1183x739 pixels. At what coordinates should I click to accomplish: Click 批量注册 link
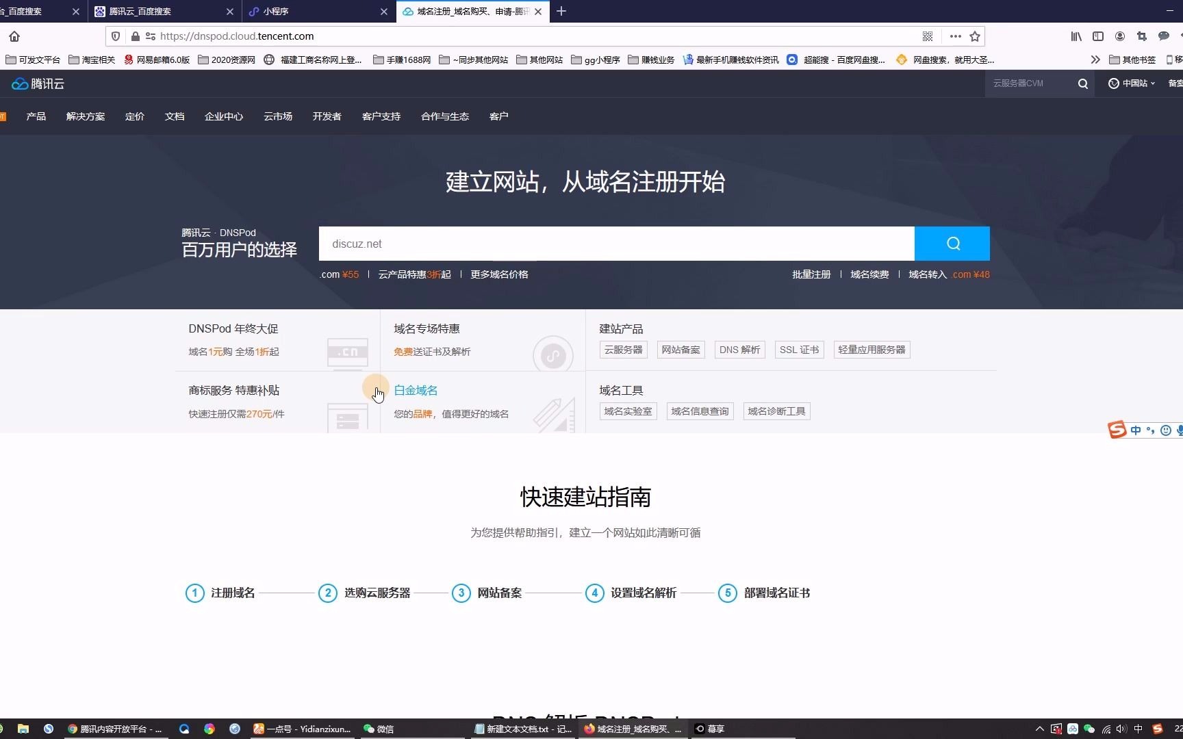point(811,274)
